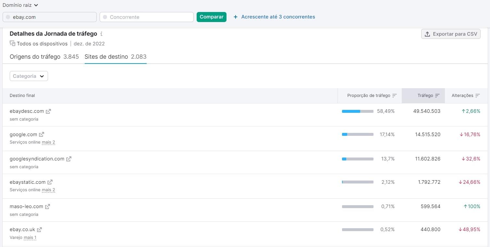Open ebaystatic.com with its external link icon
490x247 pixels.
click(x=50, y=182)
